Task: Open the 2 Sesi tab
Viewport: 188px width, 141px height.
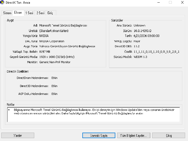Action: 41,13
